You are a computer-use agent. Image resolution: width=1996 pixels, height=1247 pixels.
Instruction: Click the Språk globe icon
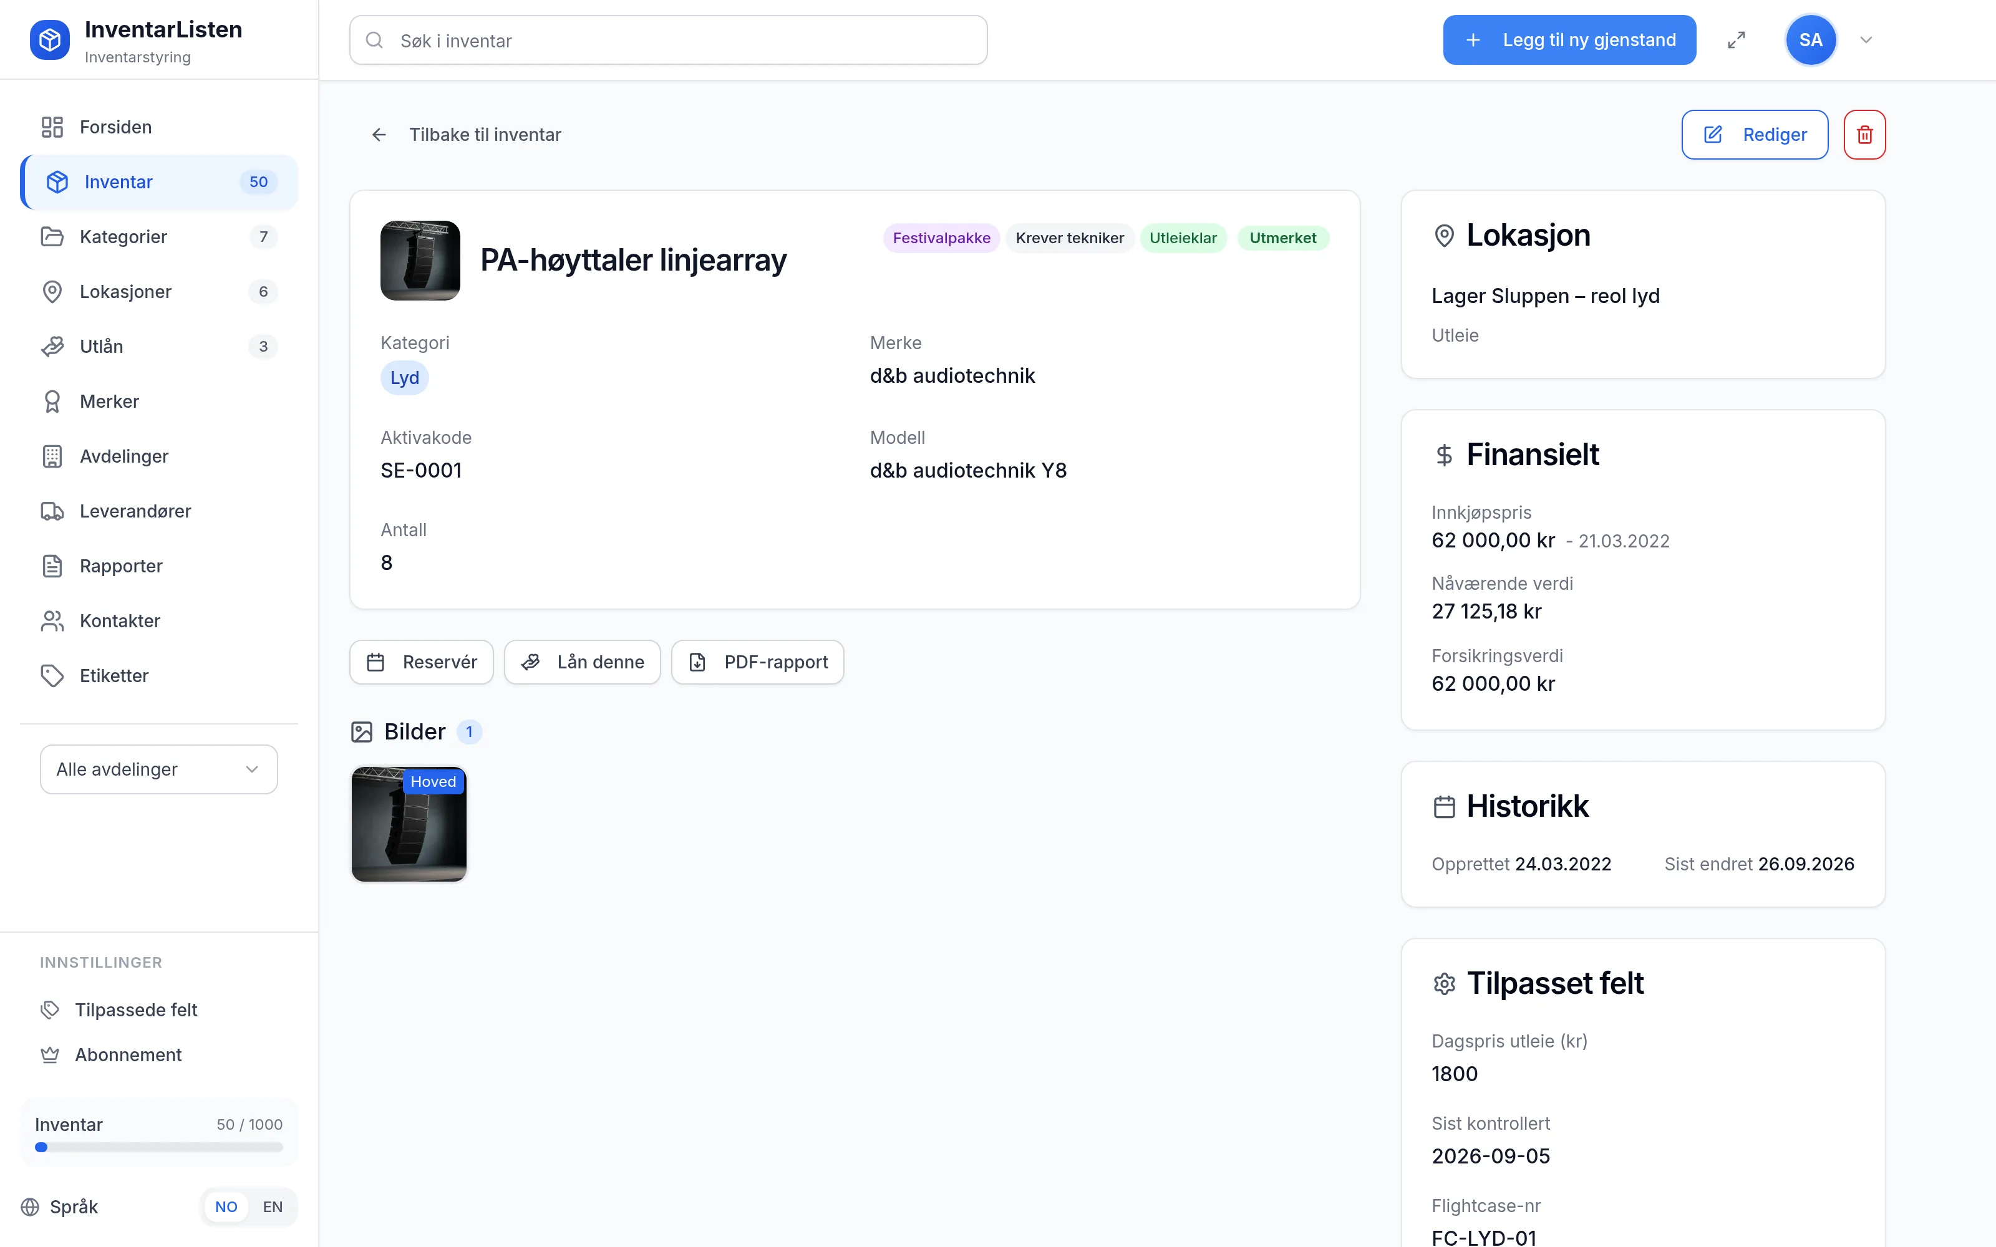coord(31,1206)
